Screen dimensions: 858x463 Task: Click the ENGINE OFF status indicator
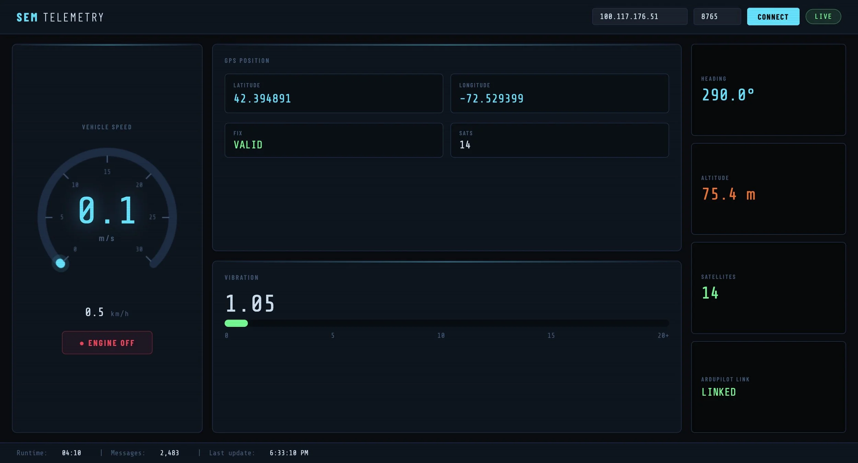pos(107,343)
